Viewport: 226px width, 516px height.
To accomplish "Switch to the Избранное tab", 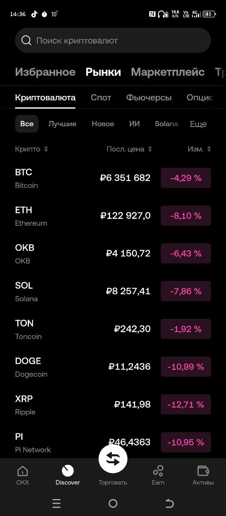I will pos(45,72).
